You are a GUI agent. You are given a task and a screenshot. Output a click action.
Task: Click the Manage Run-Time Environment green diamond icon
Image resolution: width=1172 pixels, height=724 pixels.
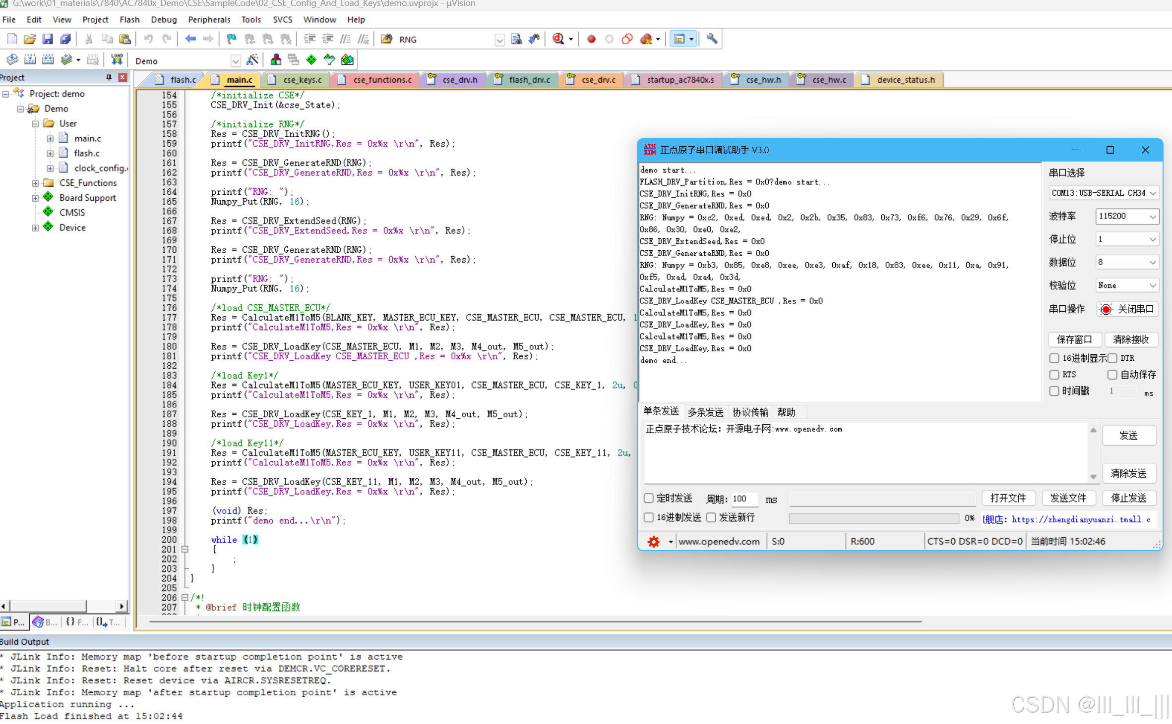click(x=311, y=60)
